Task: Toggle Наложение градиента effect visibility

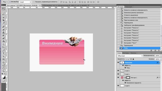Action: tap(125, 83)
